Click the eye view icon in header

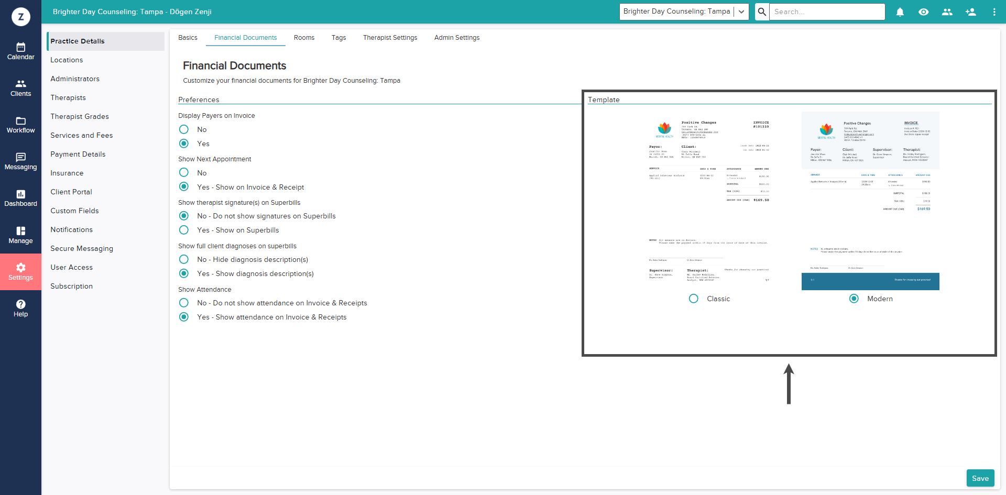coord(923,12)
